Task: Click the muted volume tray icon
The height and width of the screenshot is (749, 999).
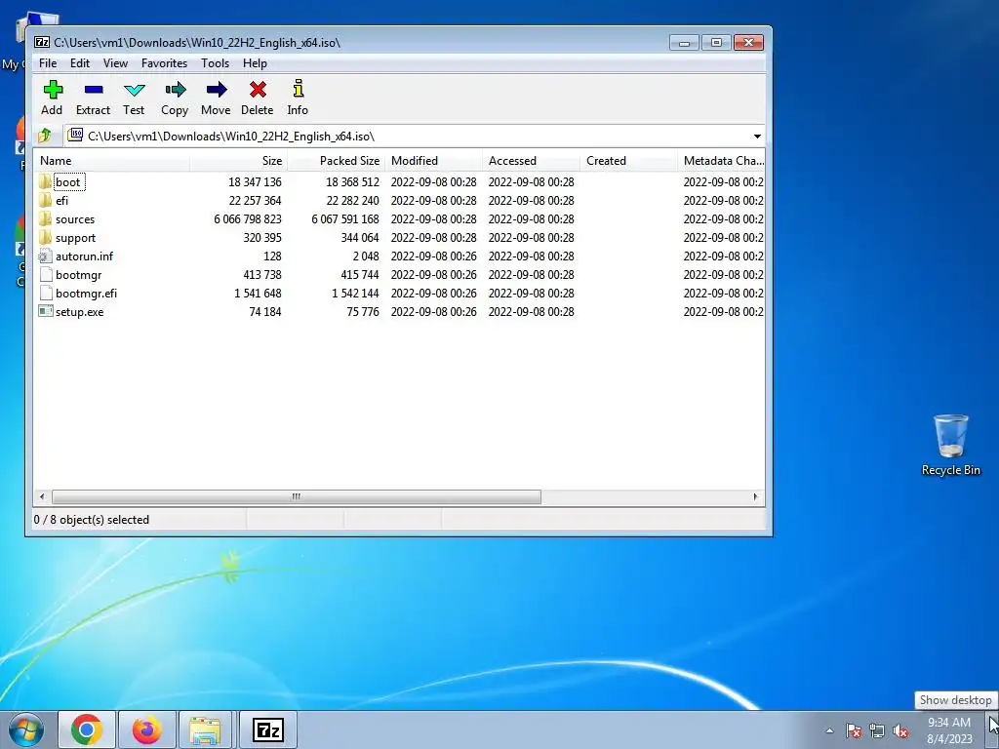Action: (x=900, y=730)
